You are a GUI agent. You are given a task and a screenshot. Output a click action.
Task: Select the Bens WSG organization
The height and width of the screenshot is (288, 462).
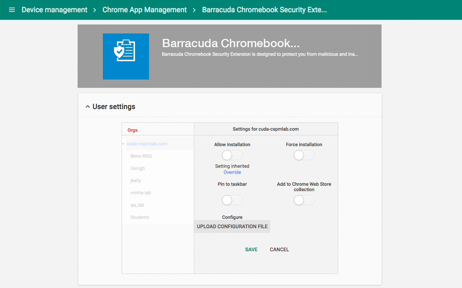click(141, 156)
